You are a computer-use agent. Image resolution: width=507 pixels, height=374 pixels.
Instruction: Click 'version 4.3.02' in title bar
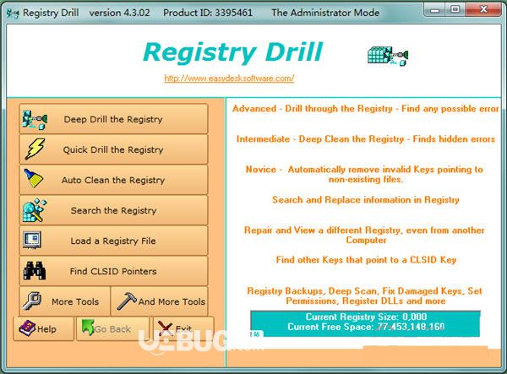120,13
